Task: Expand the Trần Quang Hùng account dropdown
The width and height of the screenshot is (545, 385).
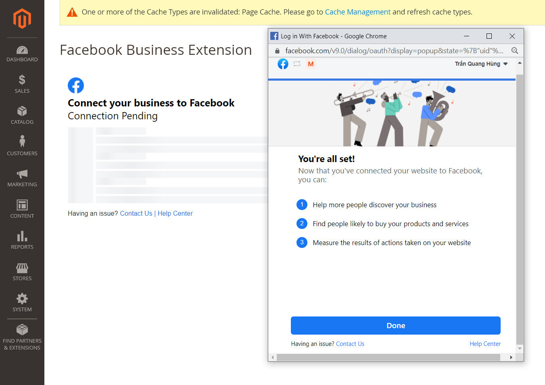Action: pos(481,64)
